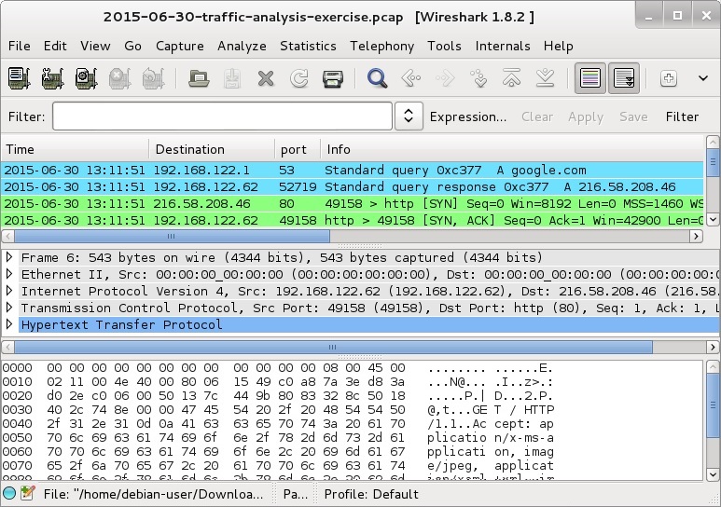Show more toolbar items chevron
Screen dimensions: 721x507
tap(703, 77)
